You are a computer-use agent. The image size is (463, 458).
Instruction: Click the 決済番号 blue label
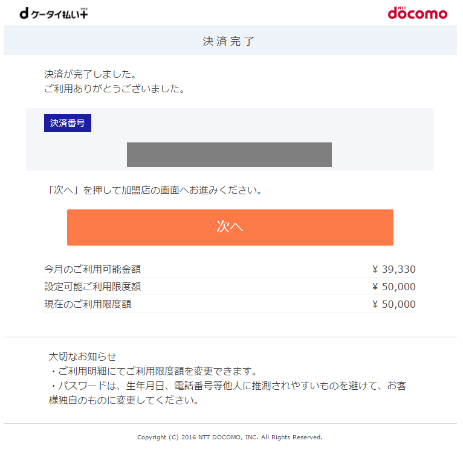click(x=68, y=123)
